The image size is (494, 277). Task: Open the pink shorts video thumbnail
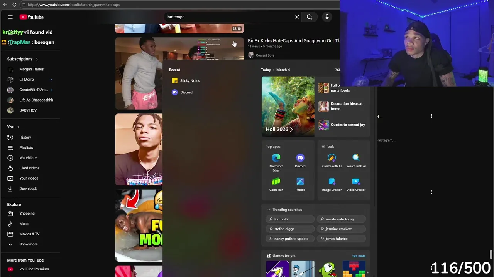point(139,73)
